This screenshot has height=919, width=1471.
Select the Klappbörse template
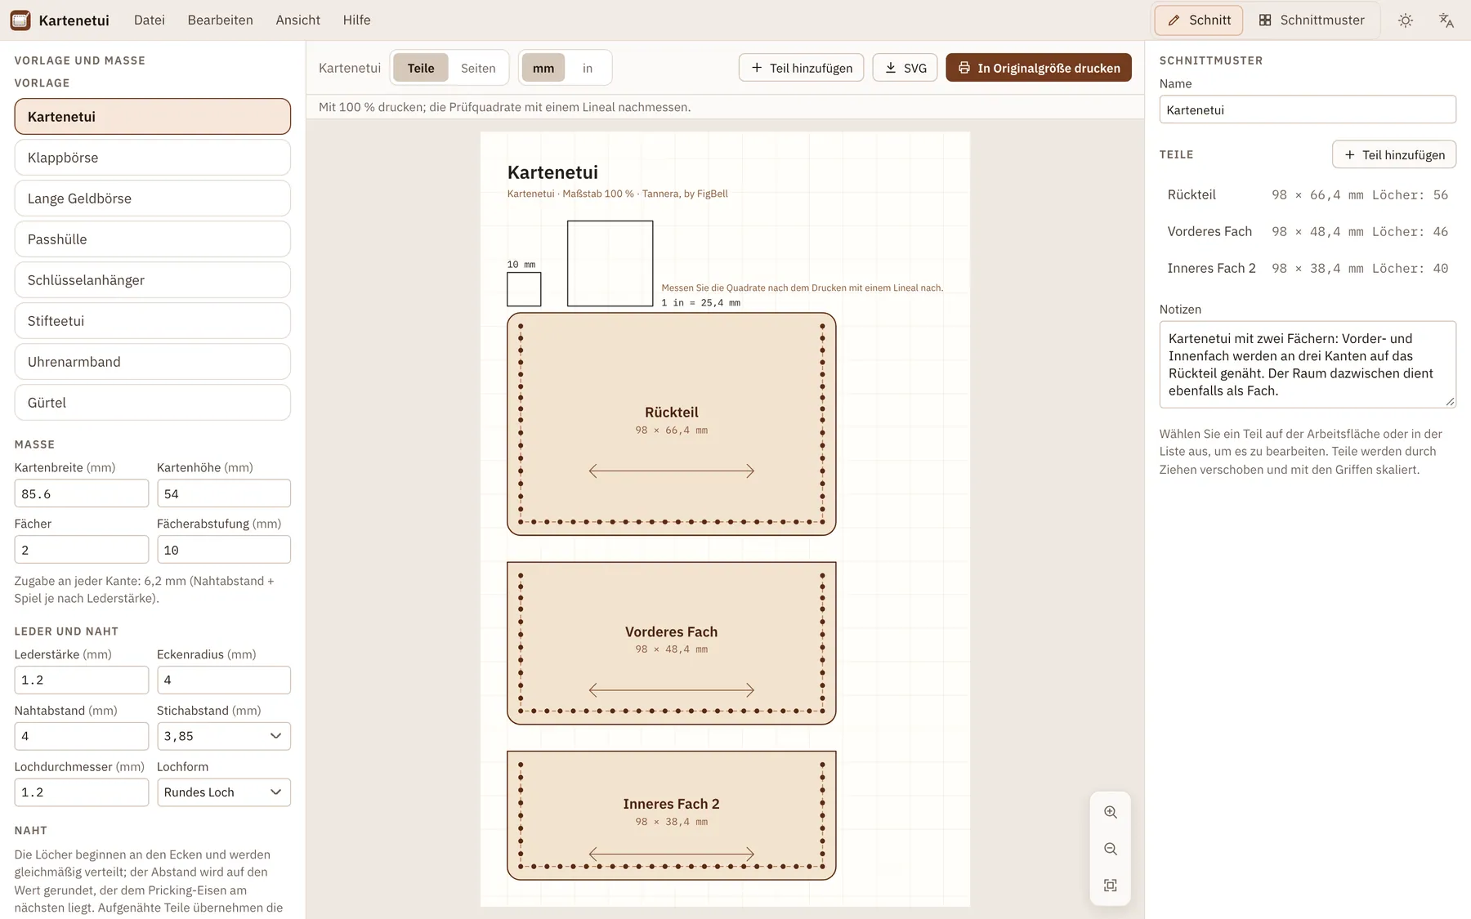pos(153,158)
